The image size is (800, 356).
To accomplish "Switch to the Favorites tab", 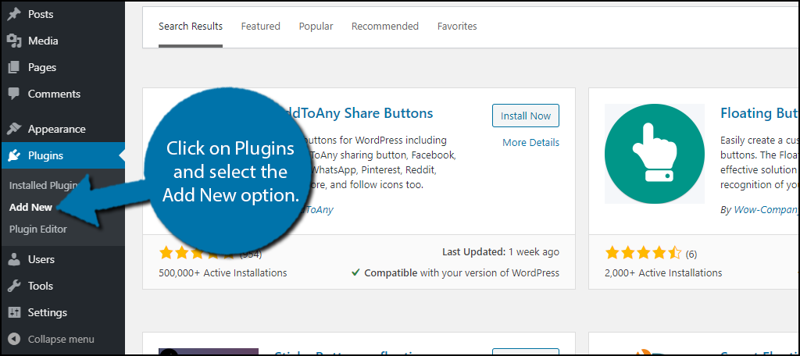I will [x=457, y=26].
